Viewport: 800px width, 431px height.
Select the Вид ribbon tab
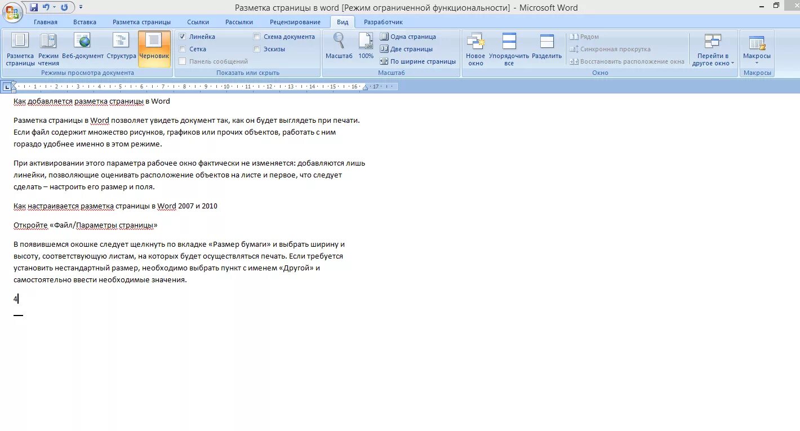pyautogui.click(x=343, y=22)
